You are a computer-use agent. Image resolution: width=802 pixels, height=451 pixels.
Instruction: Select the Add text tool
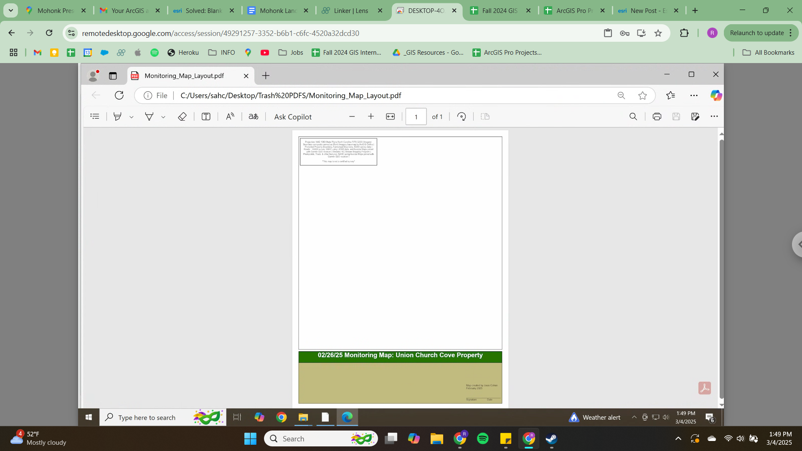pyautogui.click(x=206, y=117)
